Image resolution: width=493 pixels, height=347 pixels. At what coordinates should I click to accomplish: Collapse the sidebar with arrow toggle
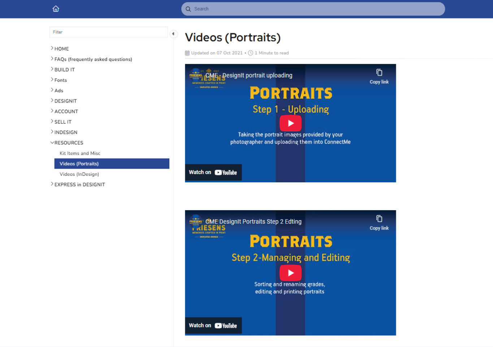(173, 34)
